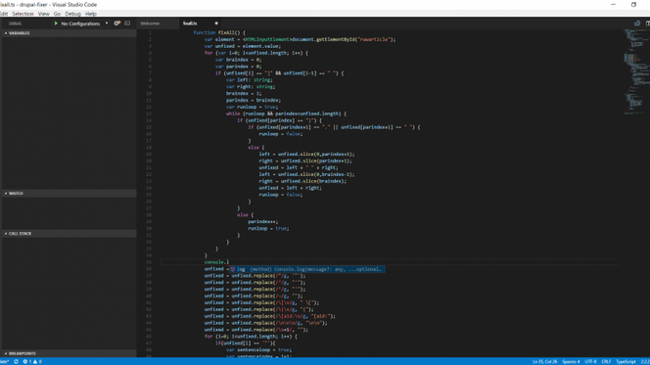
Task: Click the DEBUG panel title
Action: [x=15, y=23]
